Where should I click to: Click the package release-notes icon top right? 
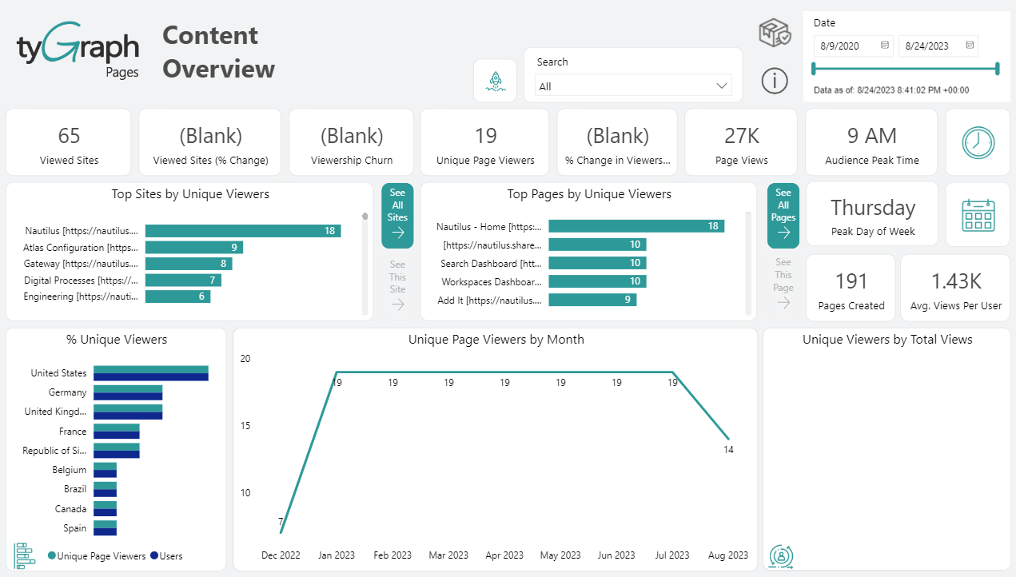click(x=774, y=33)
